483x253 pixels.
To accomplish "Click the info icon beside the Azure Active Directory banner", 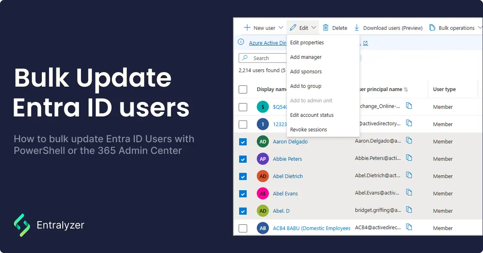I will (x=241, y=42).
